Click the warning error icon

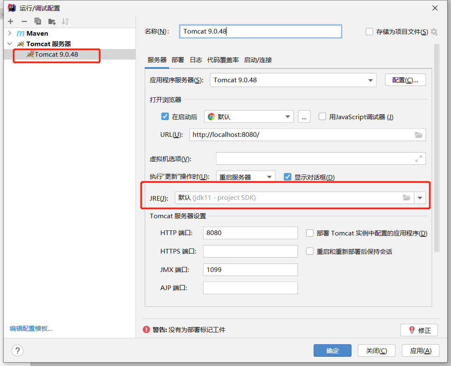(x=146, y=329)
